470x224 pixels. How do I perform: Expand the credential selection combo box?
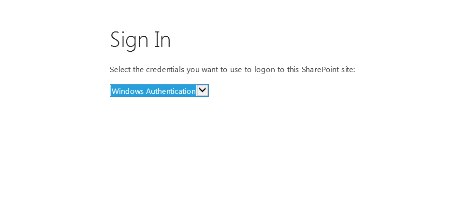[159, 90]
